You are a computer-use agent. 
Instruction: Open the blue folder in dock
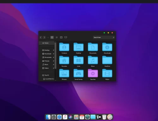click(93, 117)
